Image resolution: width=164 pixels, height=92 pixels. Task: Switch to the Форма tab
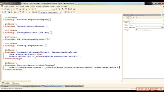[x=5, y=83]
